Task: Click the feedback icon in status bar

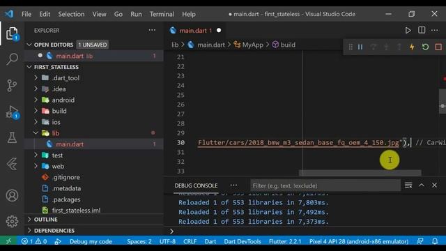Action: (420, 241)
